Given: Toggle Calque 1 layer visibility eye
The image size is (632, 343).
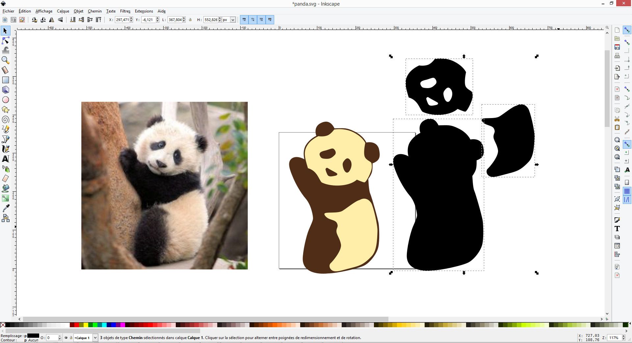Looking at the screenshot, I should pos(66,338).
